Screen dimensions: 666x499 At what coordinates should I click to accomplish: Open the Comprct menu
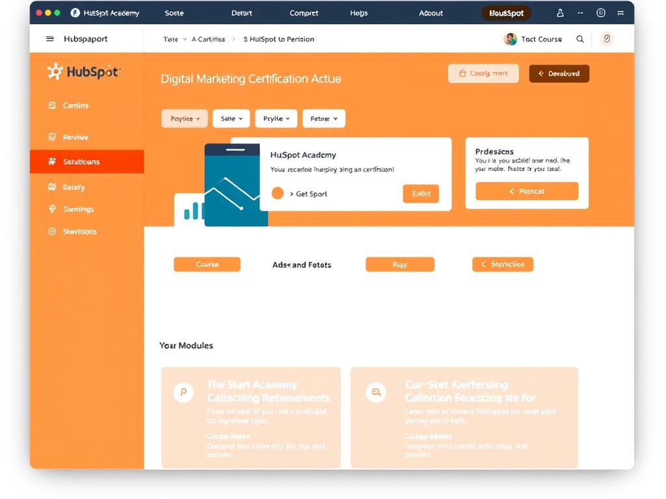click(304, 13)
